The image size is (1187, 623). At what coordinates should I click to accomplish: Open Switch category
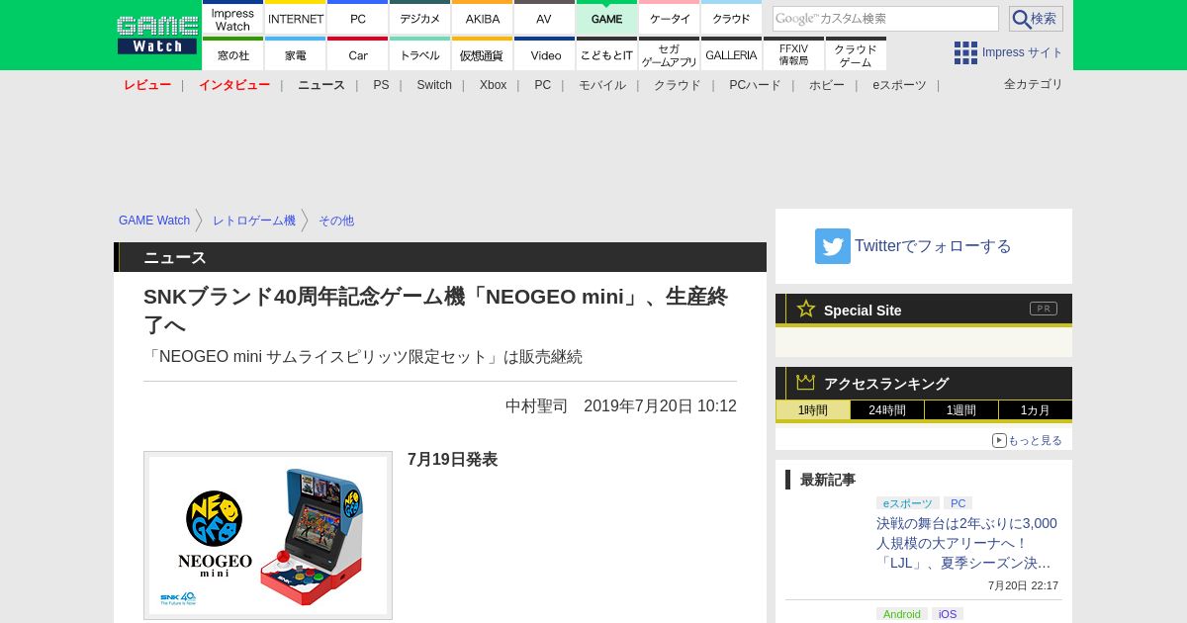click(434, 85)
